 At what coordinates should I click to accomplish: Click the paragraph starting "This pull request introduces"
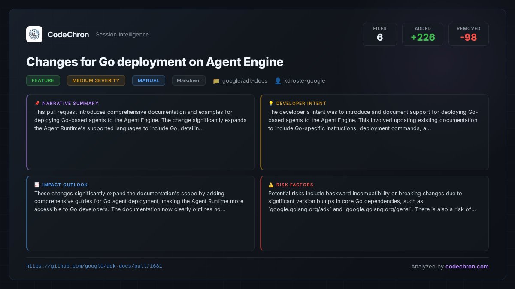tap(140, 120)
